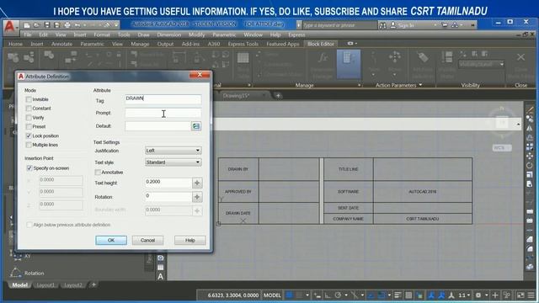This screenshot has width=539, height=303.
Task: Expand quick access toolbar customize arrow
Action: pos(116,25)
